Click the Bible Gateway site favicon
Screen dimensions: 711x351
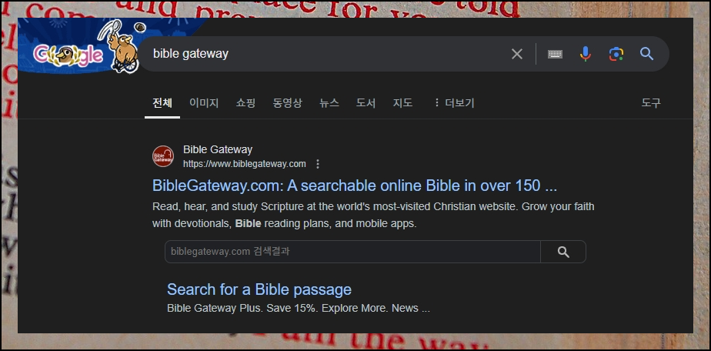[163, 156]
